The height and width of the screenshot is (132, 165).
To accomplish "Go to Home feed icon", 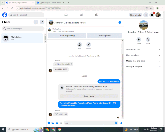I will pos(66,15).
